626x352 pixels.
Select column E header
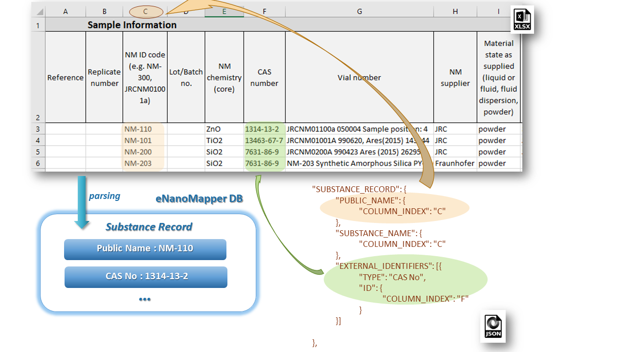[x=224, y=11]
